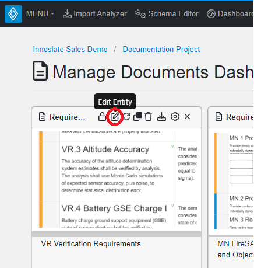Click document icon on second Require card
The width and height of the screenshot is (254, 268).
tap(218, 117)
